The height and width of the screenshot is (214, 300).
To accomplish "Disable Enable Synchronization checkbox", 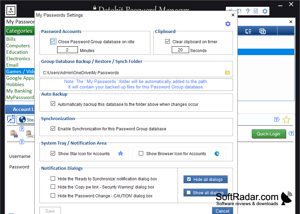I will coord(53,129).
